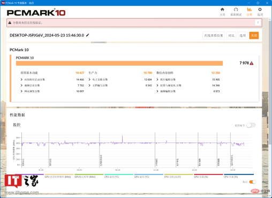Toggle GPU core clock (MHz) legend series

[x=89, y=176]
